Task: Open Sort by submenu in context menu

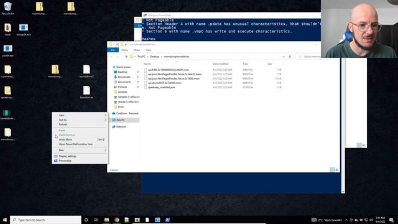Action: pyautogui.click(x=80, y=120)
